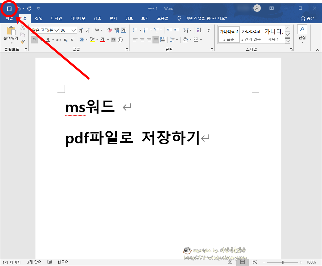Viewport: 322px width, 266px height.
Task: Click the user account avatar icon
Action: coord(257,8)
